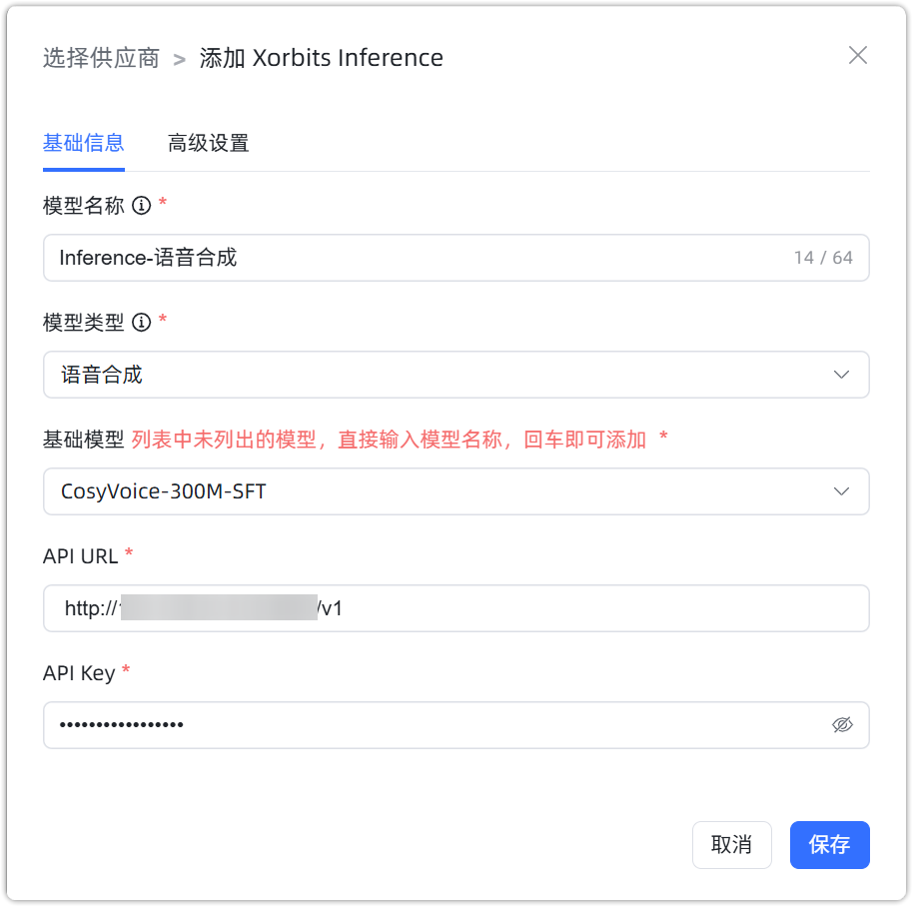The width and height of the screenshot is (912, 906).
Task: Open the 高级设置 tab
Action: coord(208,143)
